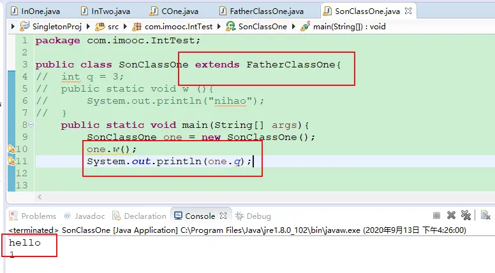Click the '1' console output line
The height and width of the screenshot is (273, 495).
11,254
